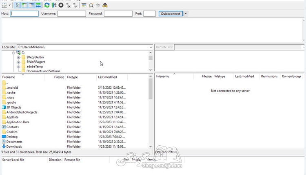Select adobeTemp in the local tree
This screenshot has width=306, height=175.
35,67
